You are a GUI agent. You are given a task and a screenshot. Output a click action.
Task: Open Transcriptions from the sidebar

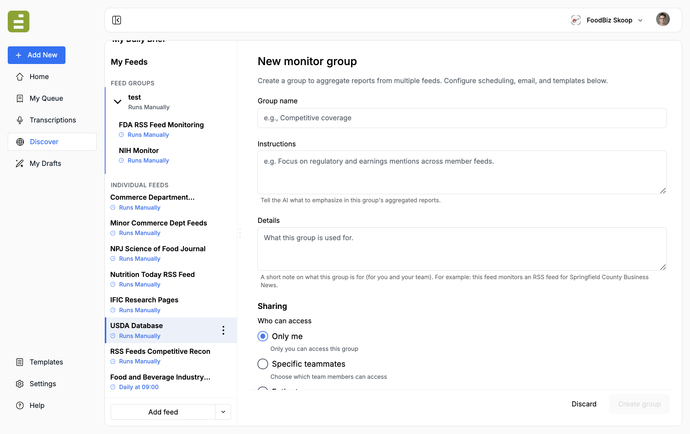click(52, 120)
